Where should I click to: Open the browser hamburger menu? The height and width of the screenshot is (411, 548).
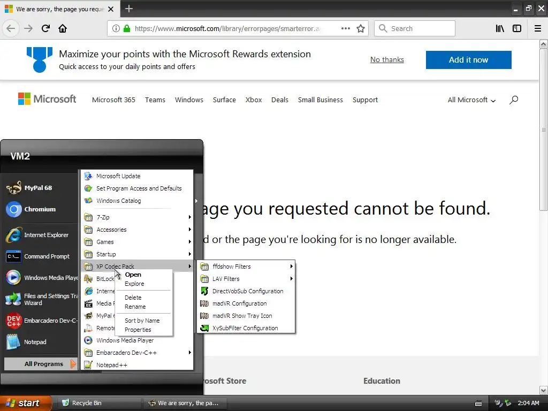[x=538, y=28]
